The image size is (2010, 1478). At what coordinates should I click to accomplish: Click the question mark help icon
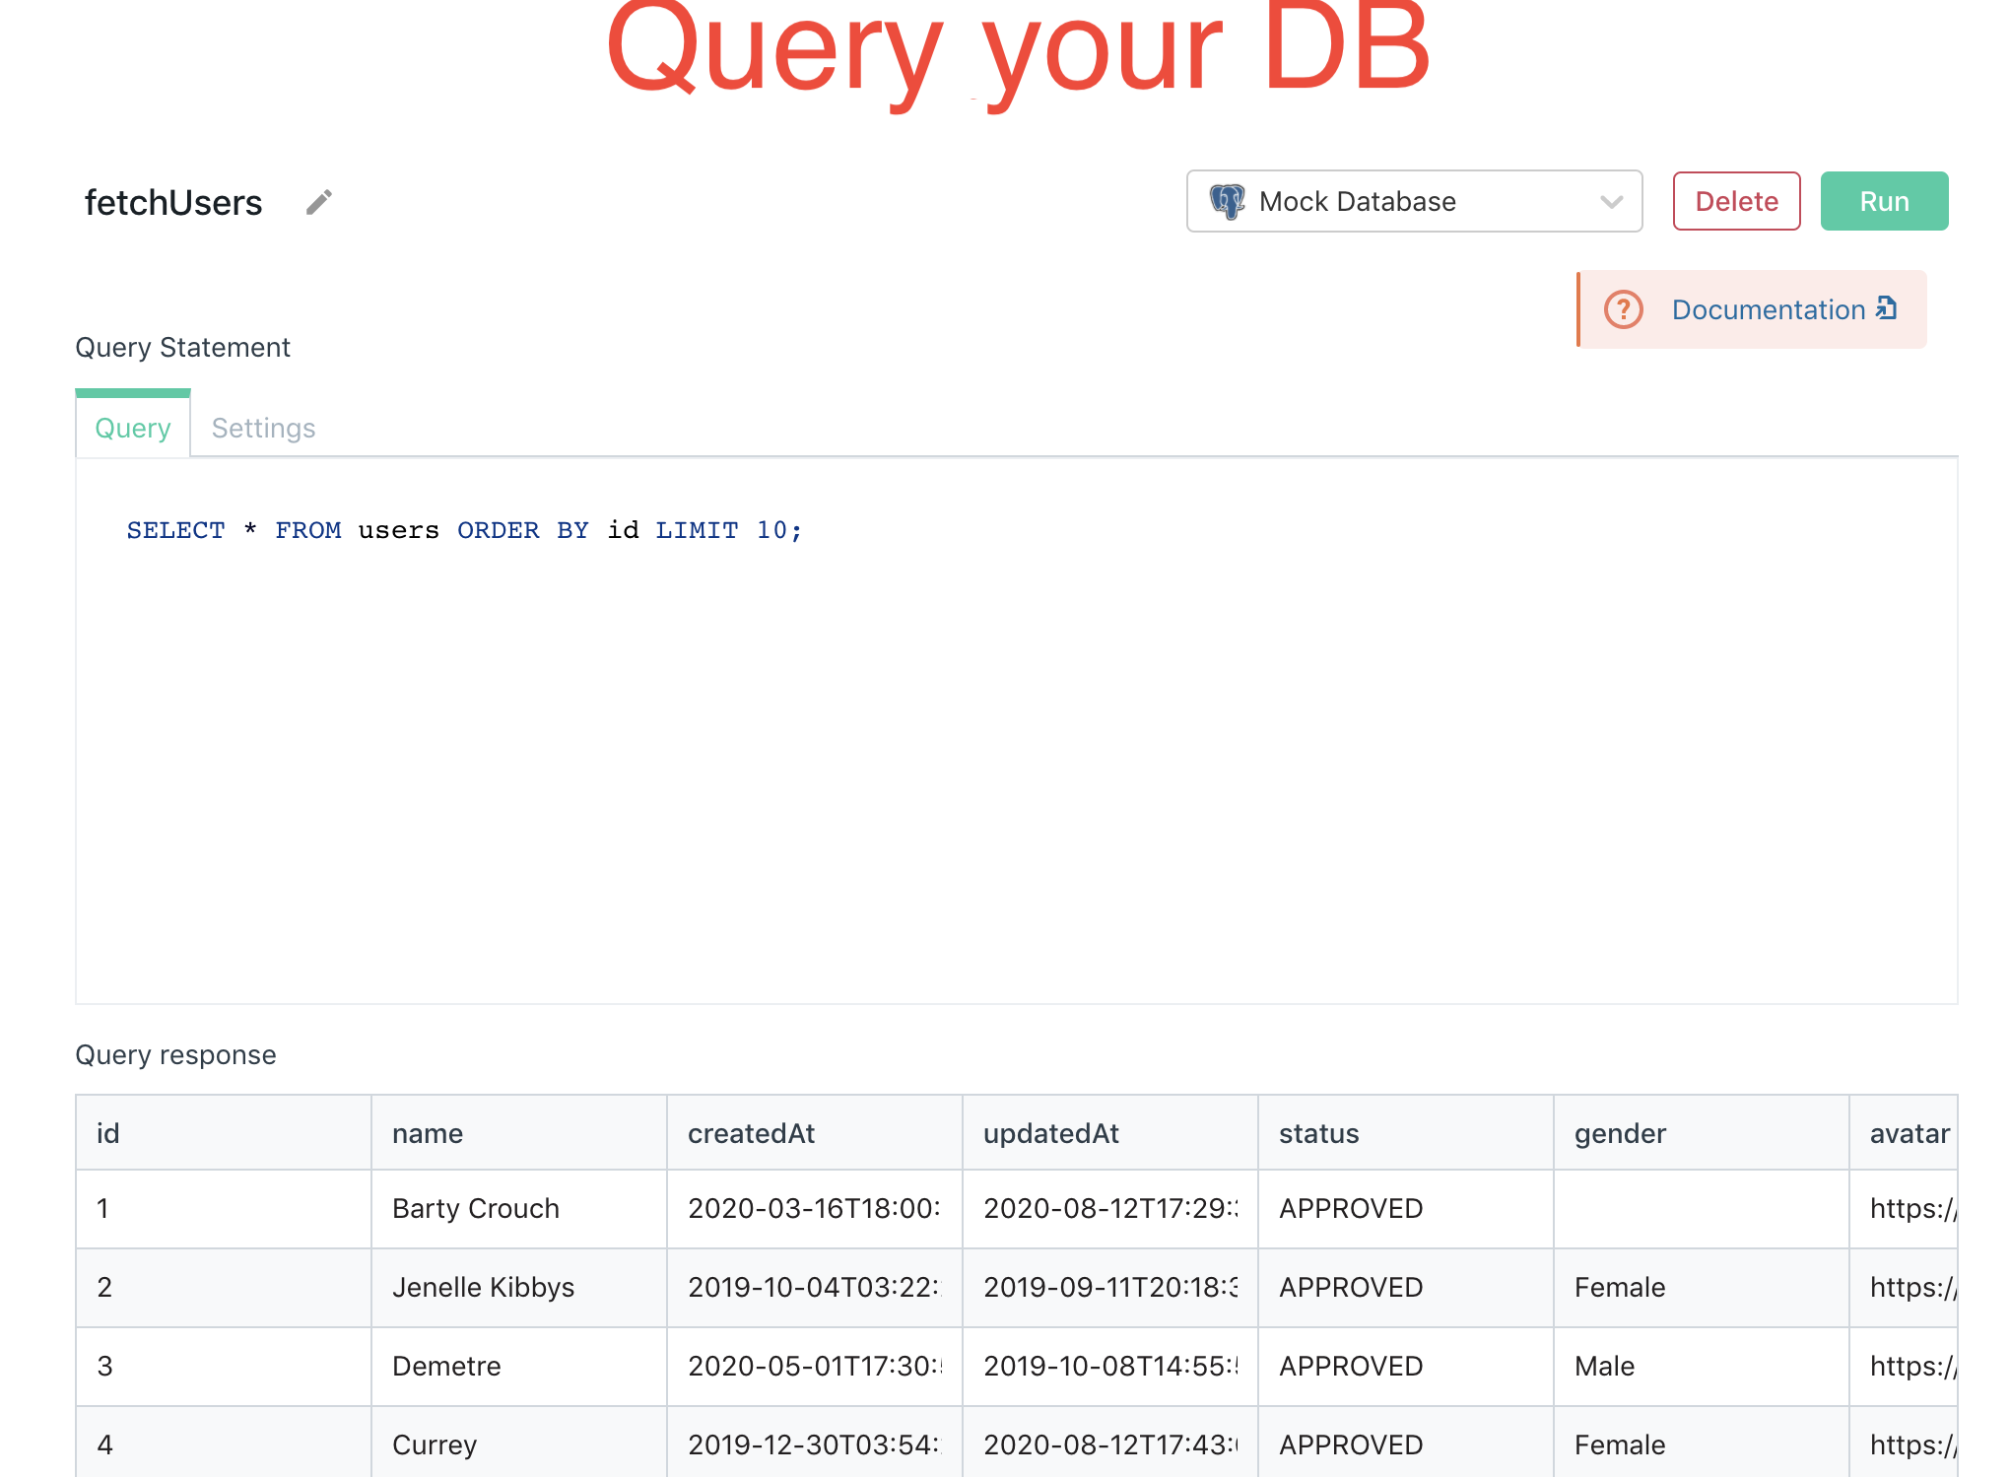coord(1623,309)
